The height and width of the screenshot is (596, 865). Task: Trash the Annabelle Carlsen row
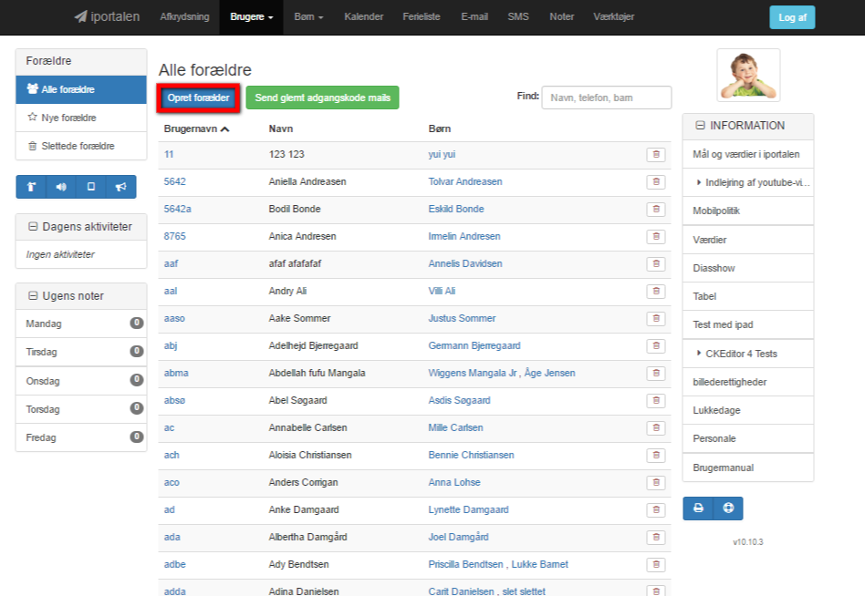pyautogui.click(x=656, y=428)
